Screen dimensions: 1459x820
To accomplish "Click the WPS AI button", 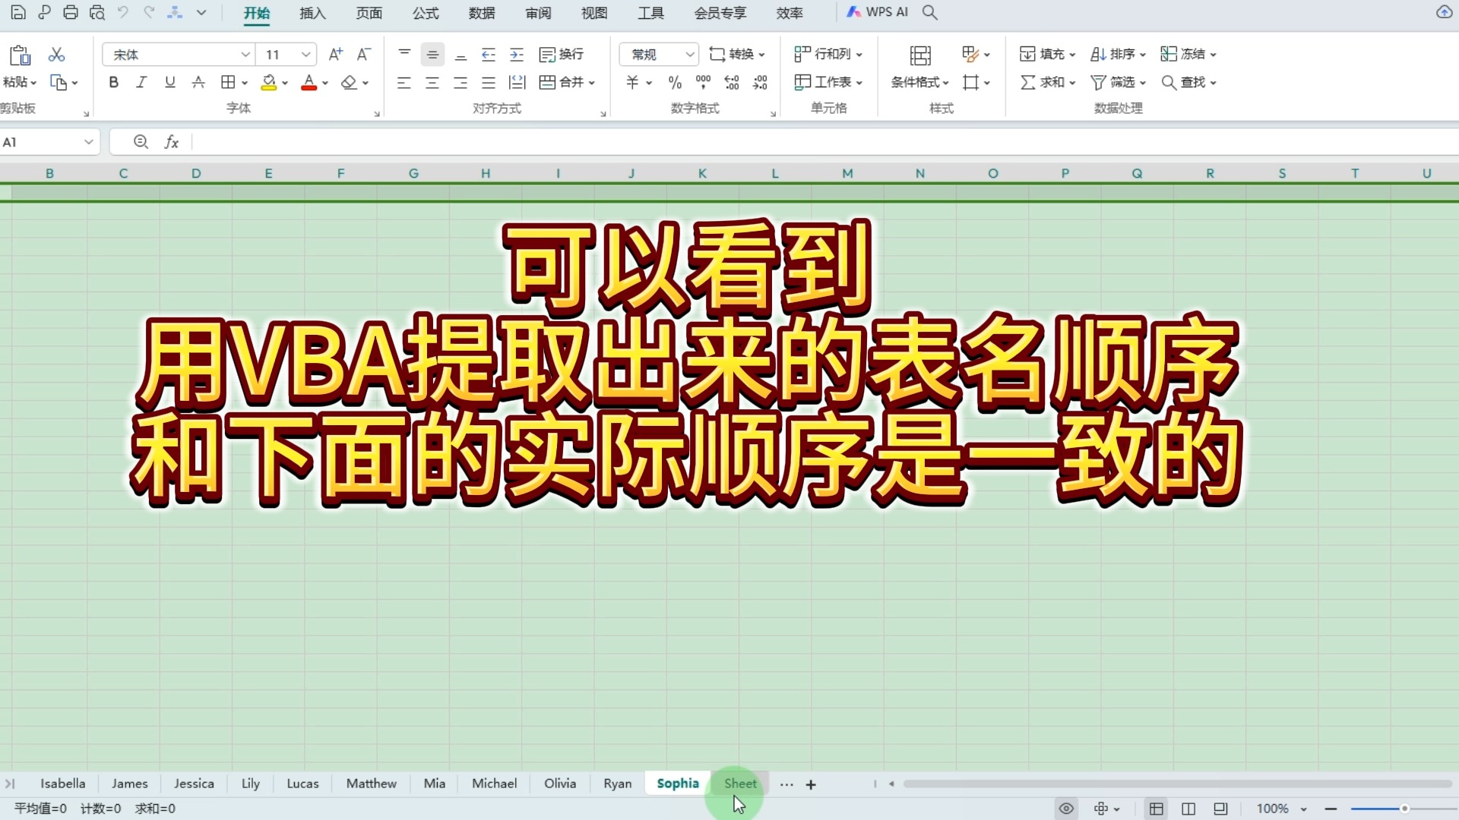I will coord(878,12).
